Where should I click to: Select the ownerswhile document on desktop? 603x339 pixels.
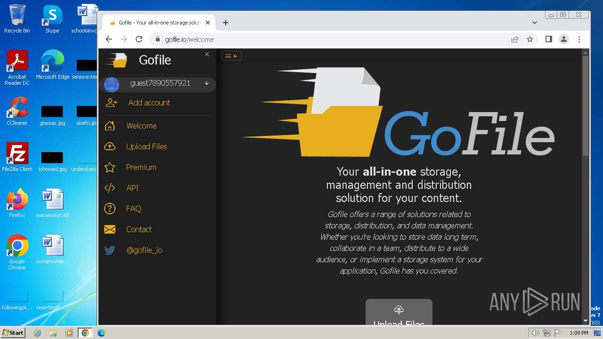pos(52,250)
